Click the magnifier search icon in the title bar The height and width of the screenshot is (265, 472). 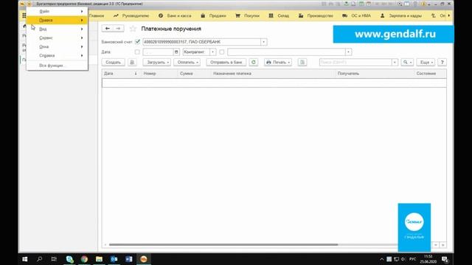(x=400, y=4)
